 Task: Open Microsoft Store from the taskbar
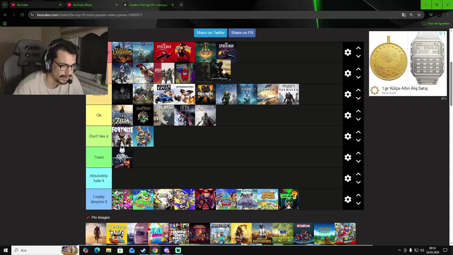[120, 250]
